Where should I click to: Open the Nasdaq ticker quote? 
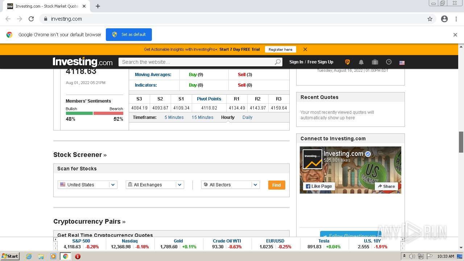130,241
